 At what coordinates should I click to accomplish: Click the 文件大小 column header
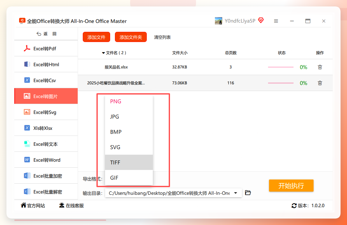click(180, 53)
